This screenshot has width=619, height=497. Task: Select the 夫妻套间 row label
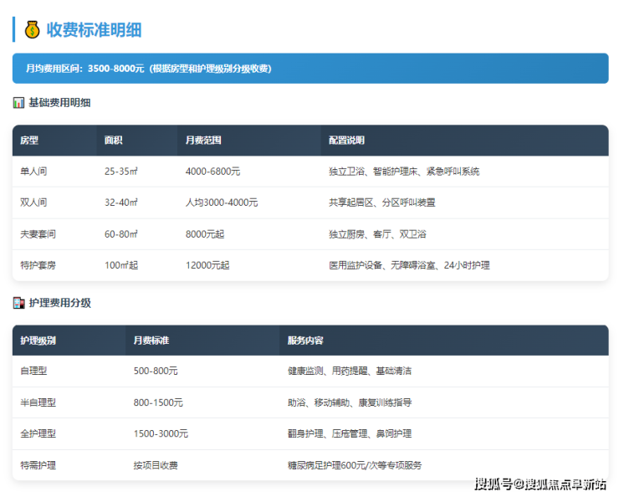[38, 234]
